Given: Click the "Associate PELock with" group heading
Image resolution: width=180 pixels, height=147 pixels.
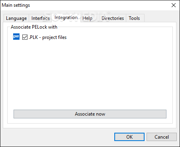Looking at the screenshot, I should tap(34, 27).
